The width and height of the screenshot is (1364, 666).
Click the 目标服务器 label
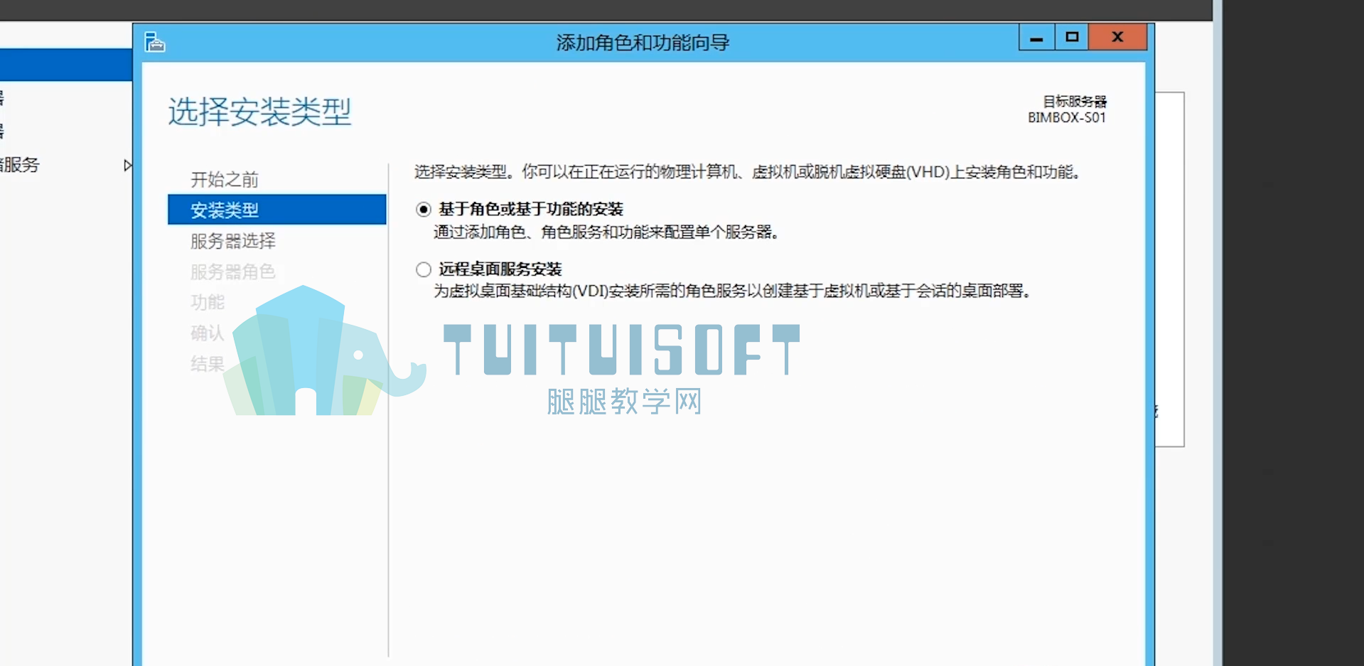pyautogui.click(x=1075, y=102)
